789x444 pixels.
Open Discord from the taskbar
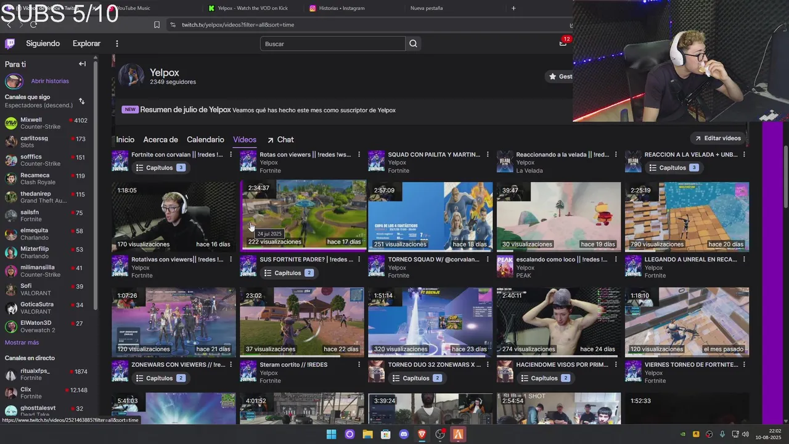coord(404,434)
